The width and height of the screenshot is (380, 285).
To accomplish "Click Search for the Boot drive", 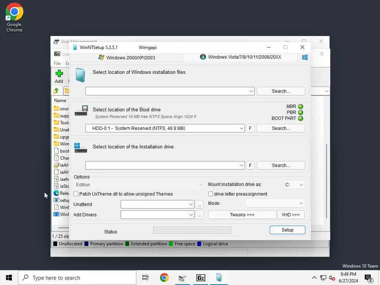I will 281,128.
